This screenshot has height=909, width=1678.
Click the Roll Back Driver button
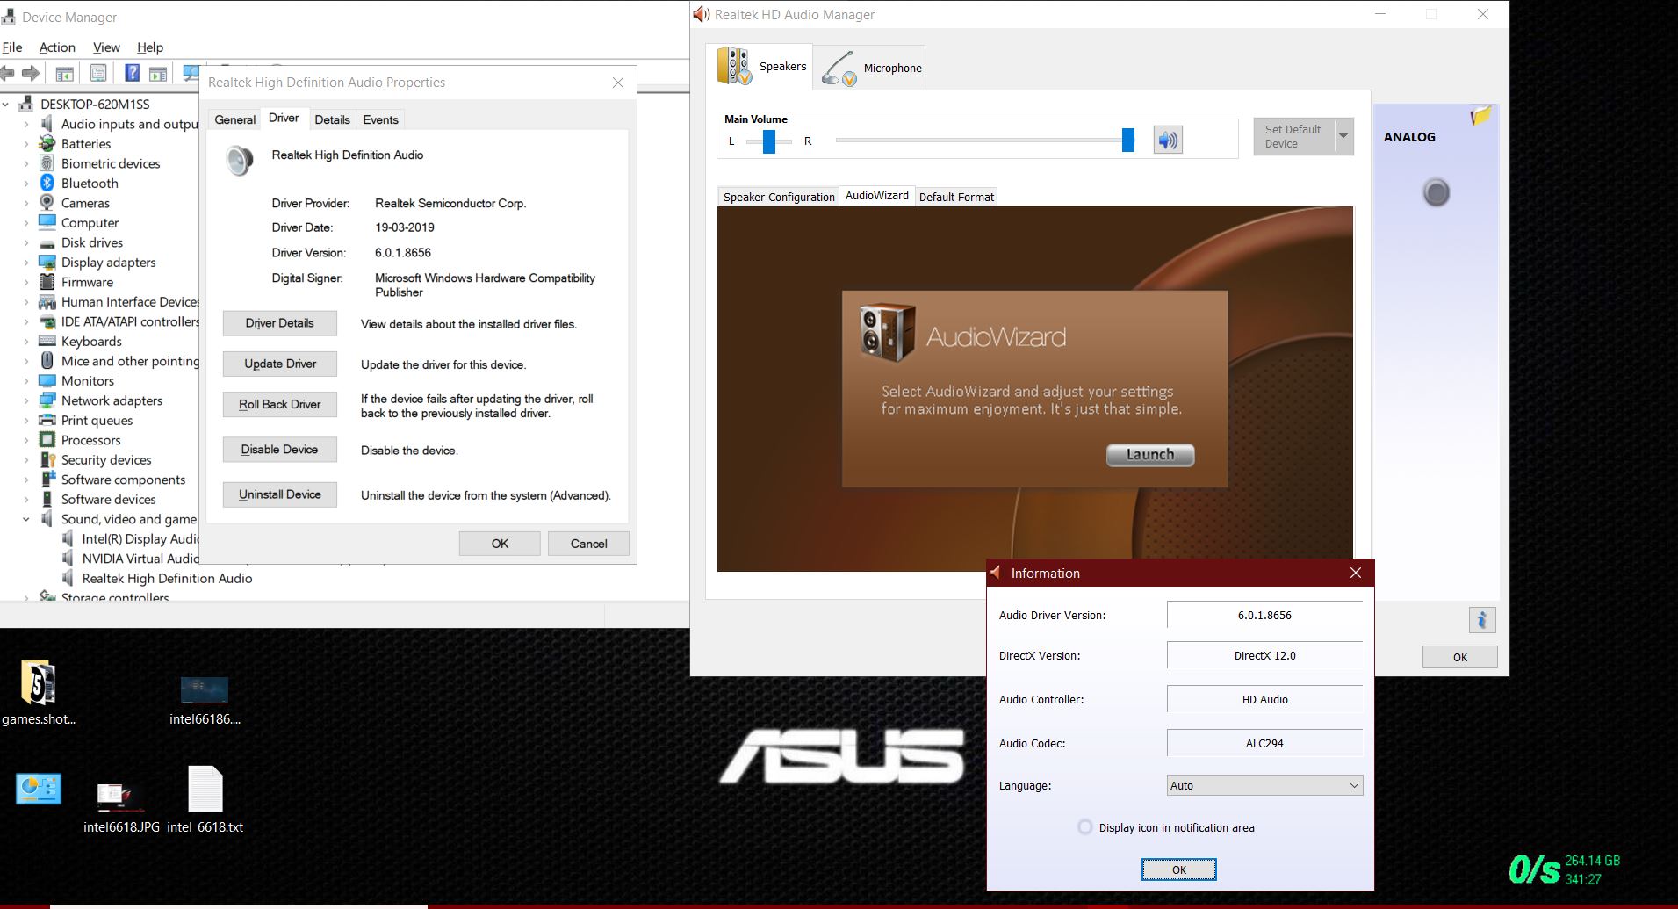pyautogui.click(x=279, y=404)
